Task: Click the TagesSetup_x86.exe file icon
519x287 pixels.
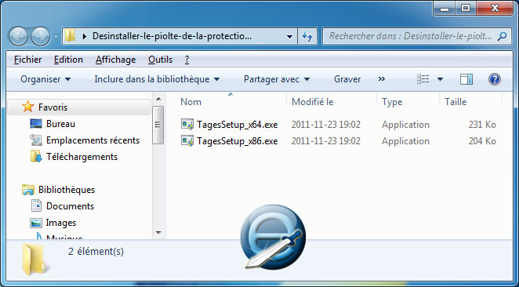Action: 187,141
